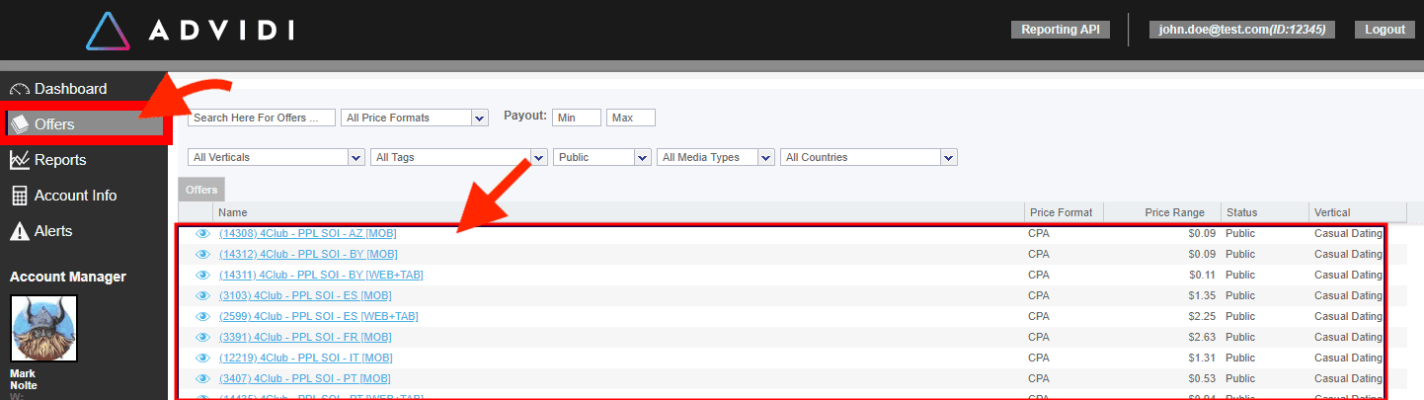Click Mark Nolte account manager avatar
Image resolution: width=1424 pixels, height=400 pixels.
[x=44, y=329]
